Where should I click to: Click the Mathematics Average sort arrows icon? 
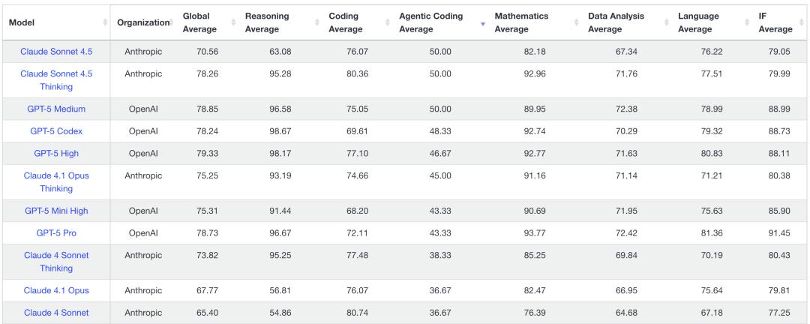pos(576,23)
